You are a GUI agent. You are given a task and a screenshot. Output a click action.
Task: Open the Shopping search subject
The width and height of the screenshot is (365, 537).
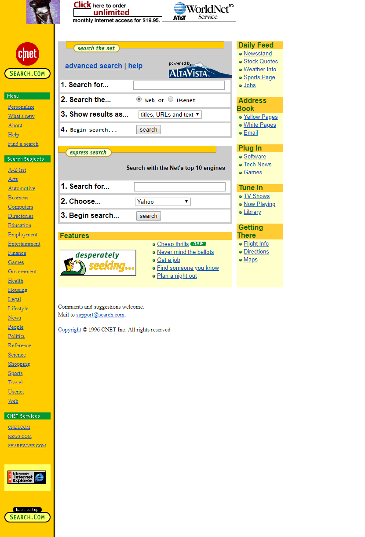(x=19, y=364)
